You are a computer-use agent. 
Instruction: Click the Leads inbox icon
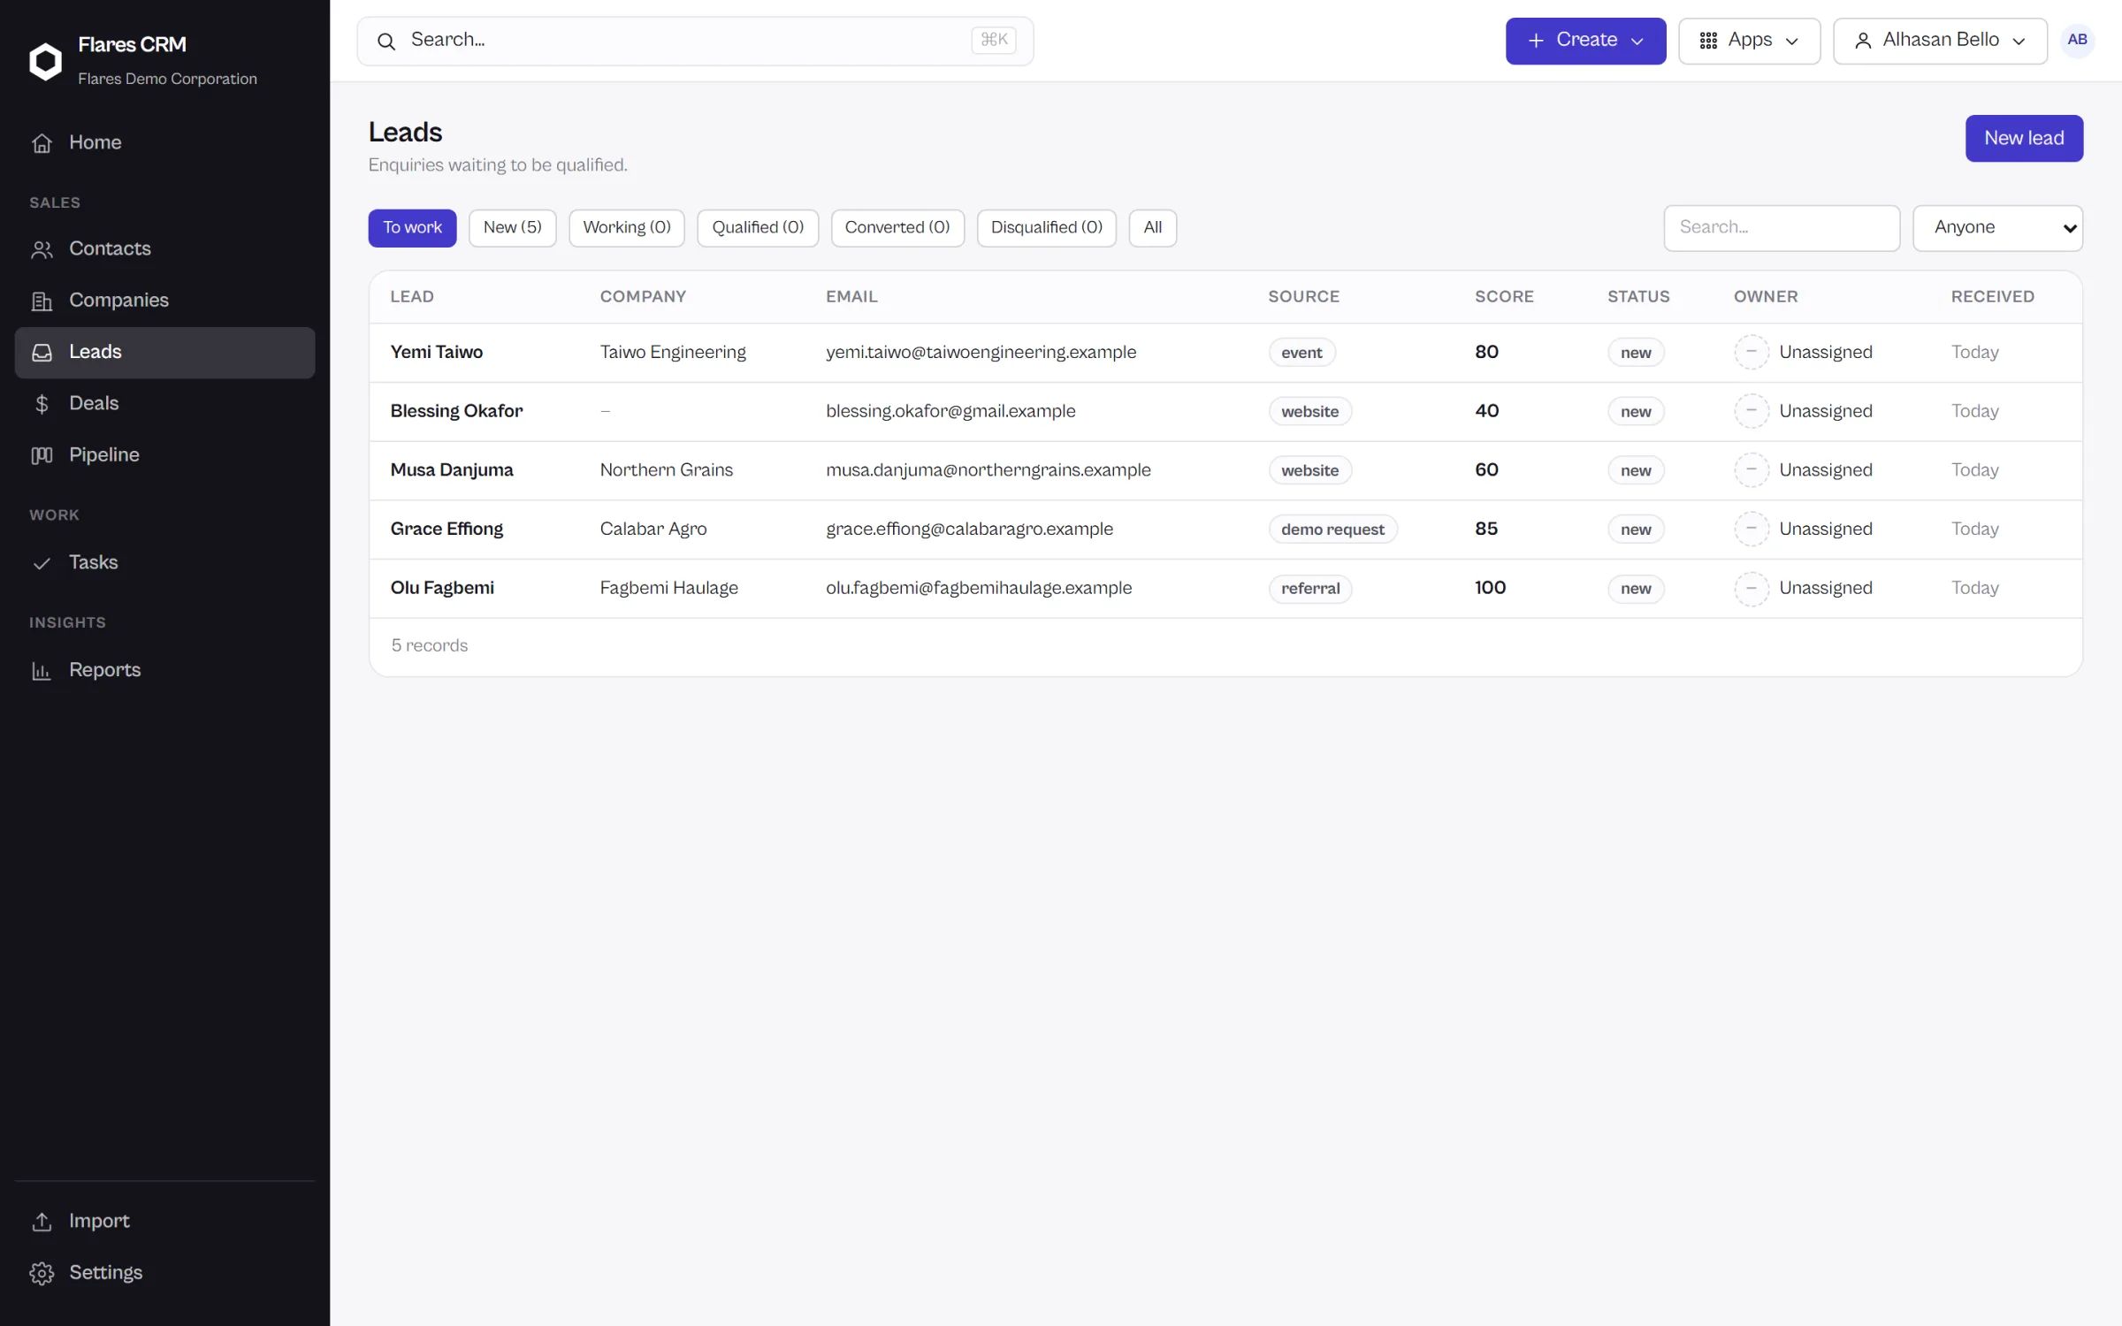pos(42,352)
